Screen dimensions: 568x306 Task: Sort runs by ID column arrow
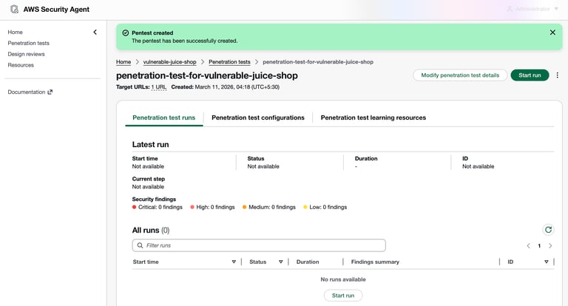coord(547,262)
